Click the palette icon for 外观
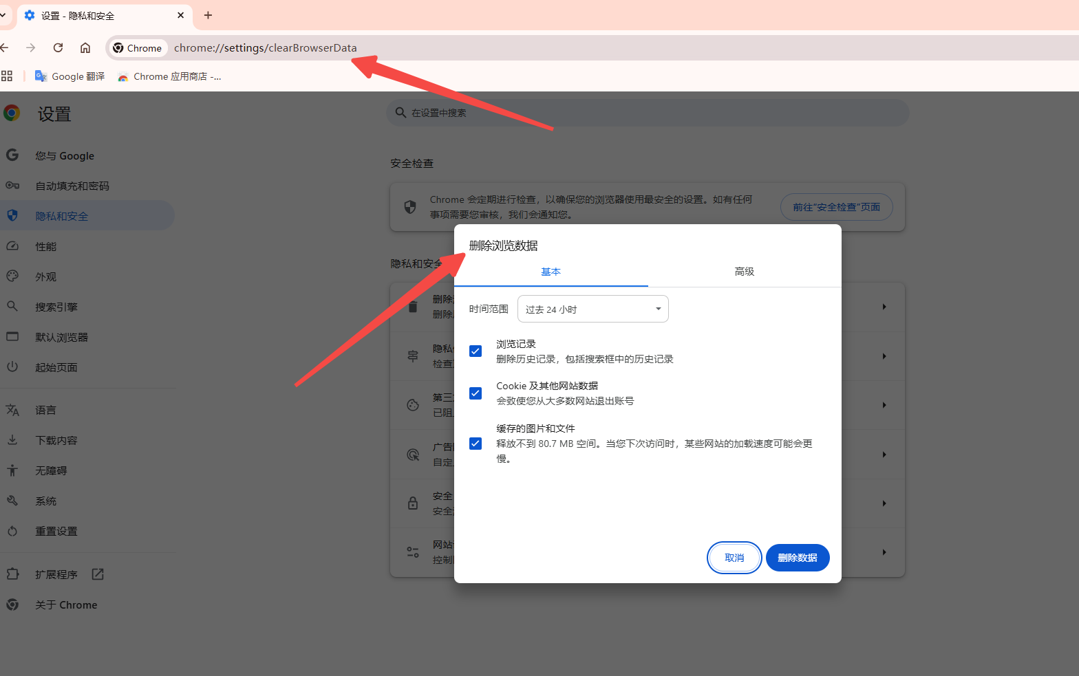This screenshot has width=1079, height=676. tap(12, 276)
